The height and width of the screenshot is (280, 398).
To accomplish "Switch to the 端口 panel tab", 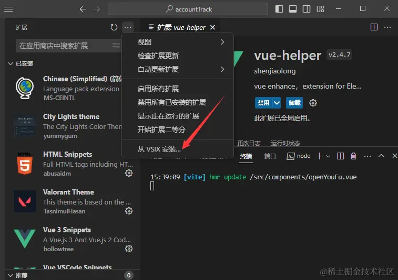I will pos(270,156).
